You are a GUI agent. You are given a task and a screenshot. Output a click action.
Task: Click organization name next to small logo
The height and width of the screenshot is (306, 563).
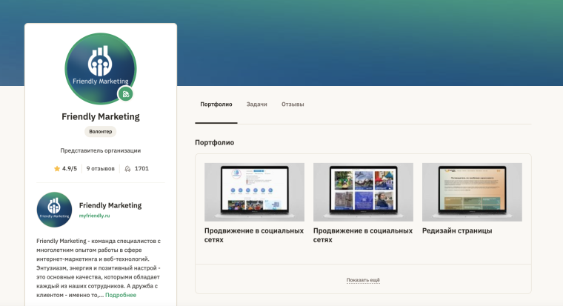click(x=110, y=205)
